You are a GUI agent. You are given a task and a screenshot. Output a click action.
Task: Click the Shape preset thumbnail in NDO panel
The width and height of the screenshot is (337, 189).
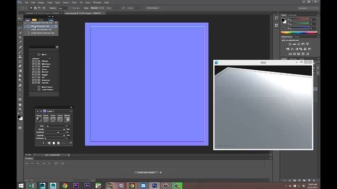click(x=39, y=120)
